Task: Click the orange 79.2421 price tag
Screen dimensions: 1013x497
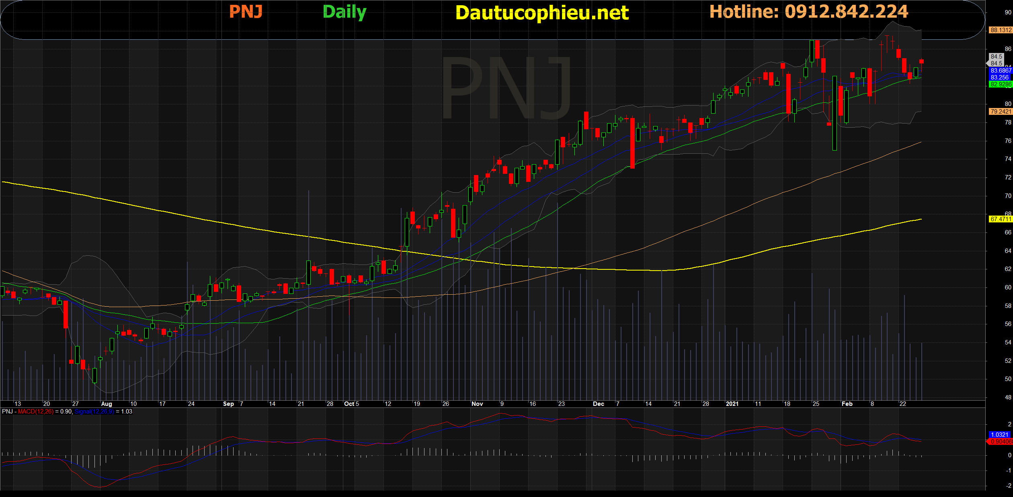Action: tap(1001, 112)
